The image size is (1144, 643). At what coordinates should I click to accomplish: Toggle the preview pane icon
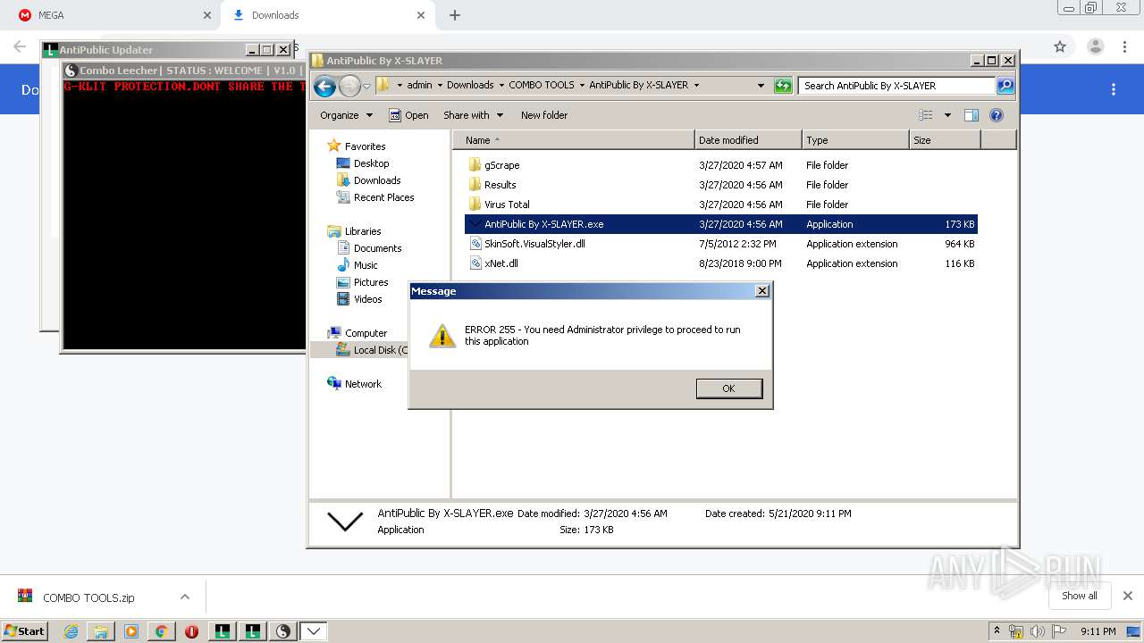[972, 115]
